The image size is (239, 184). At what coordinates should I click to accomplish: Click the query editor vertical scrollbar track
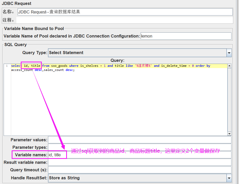click(229, 100)
